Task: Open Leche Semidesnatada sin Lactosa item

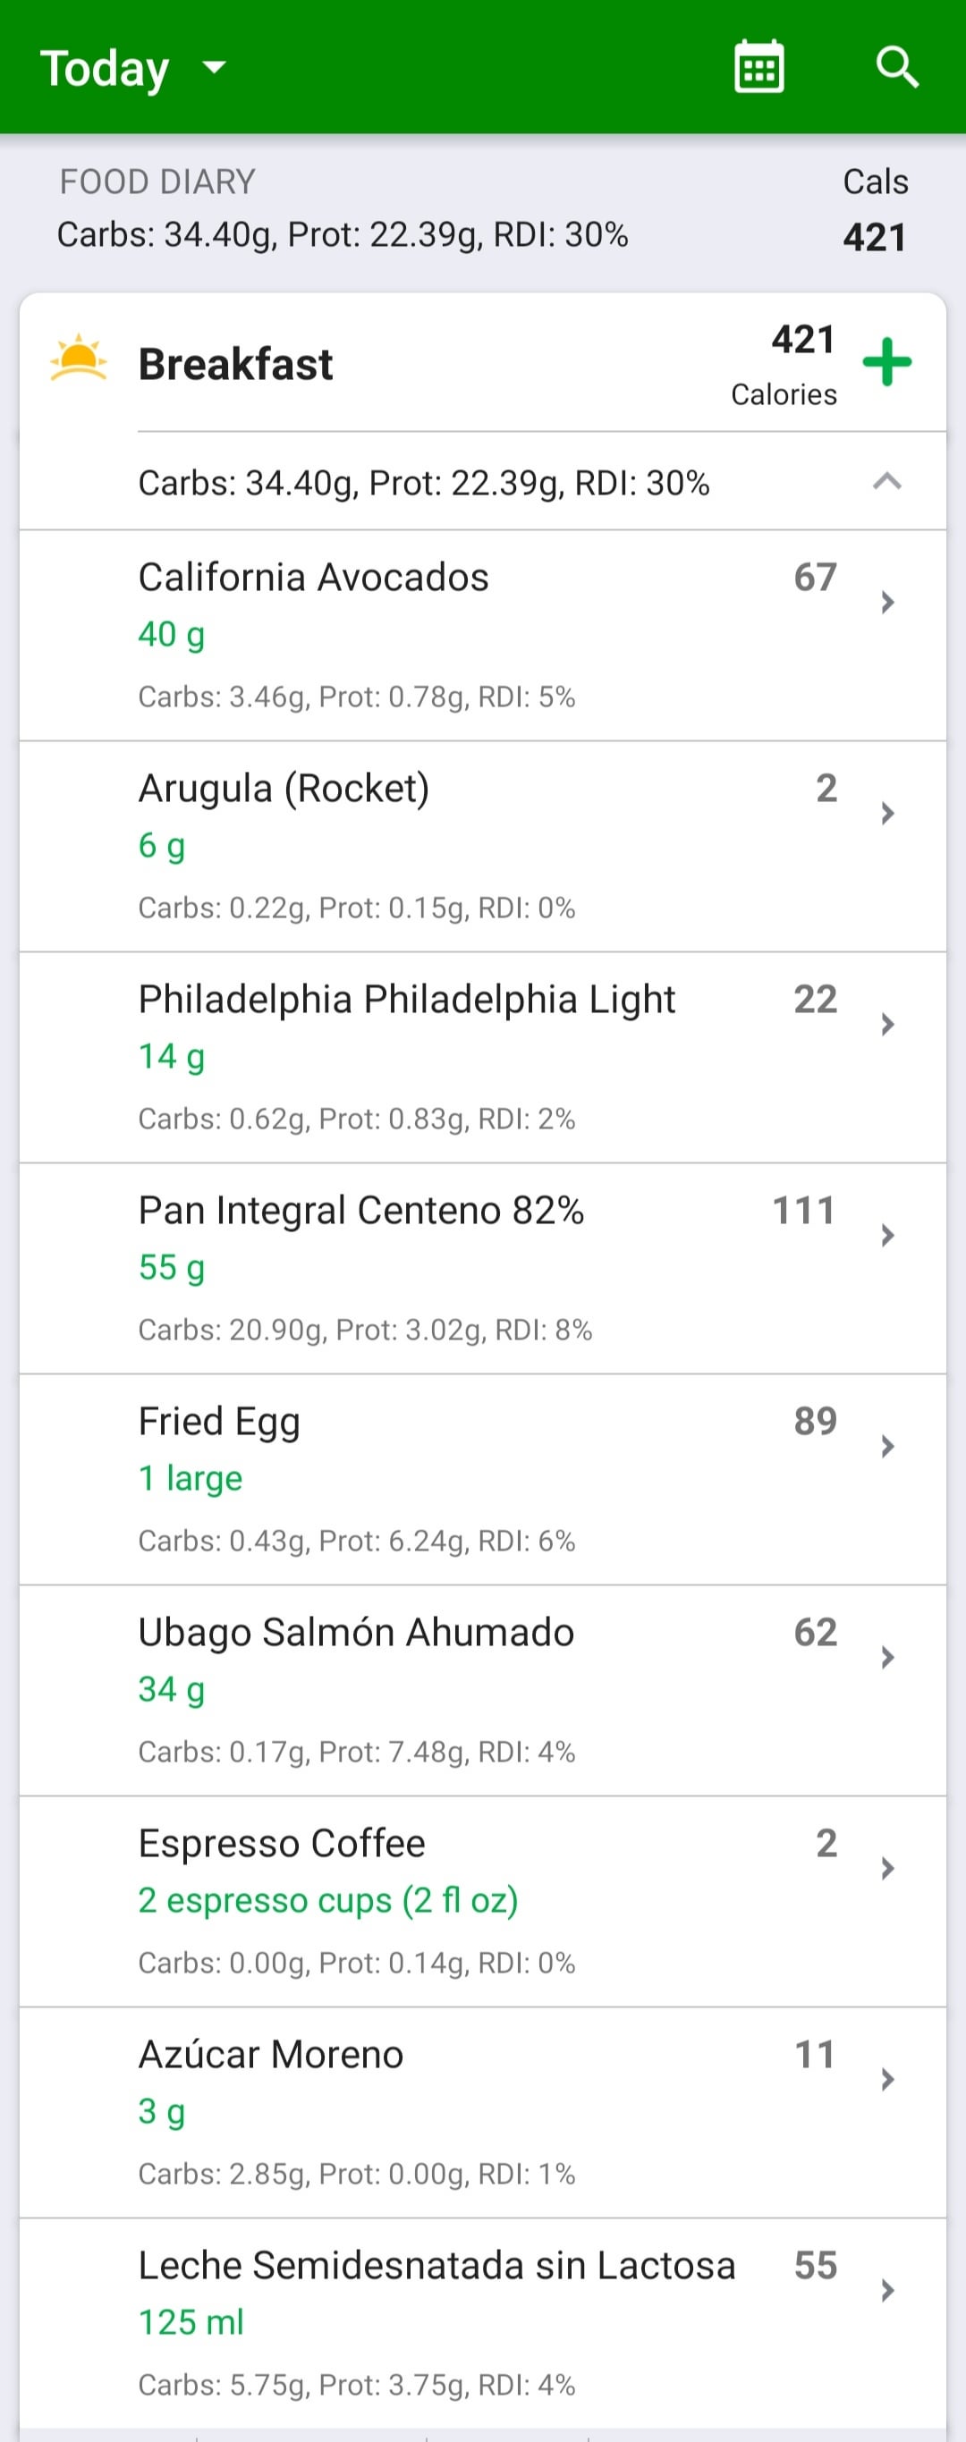Action: (x=482, y=2323)
